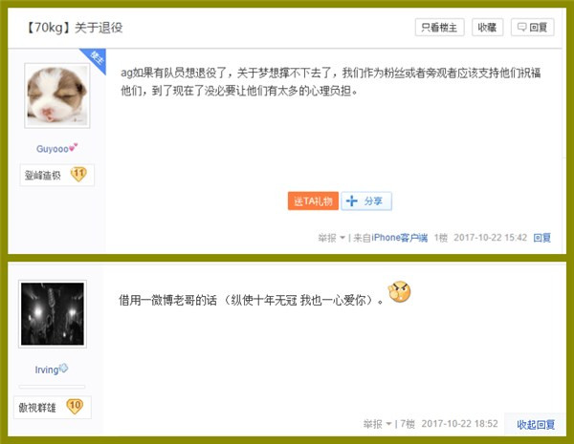The width and height of the screenshot is (574, 444).
Task: Click the level 10 heart badge
Action: (75, 406)
